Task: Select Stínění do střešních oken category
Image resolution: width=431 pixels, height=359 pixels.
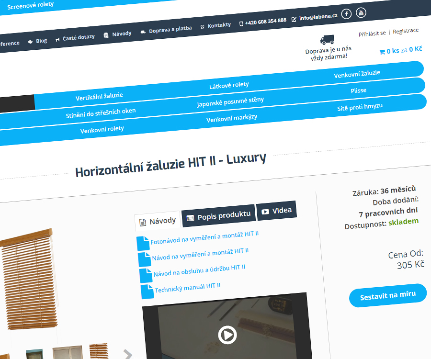Action: [101, 113]
